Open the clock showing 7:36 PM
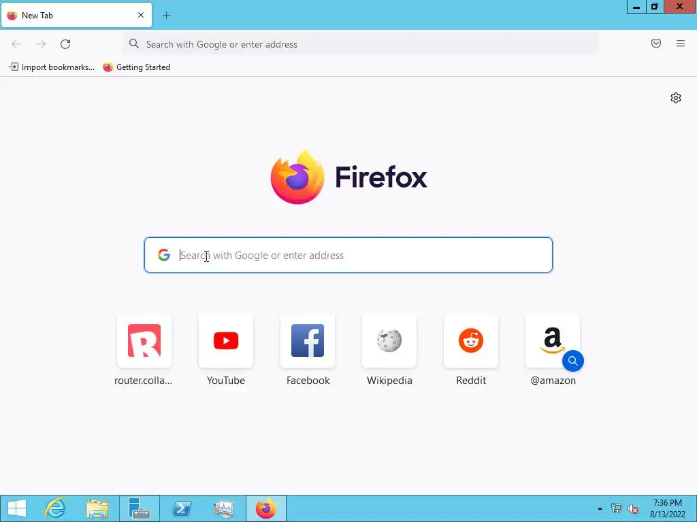697x522 pixels. tap(668, 508)
